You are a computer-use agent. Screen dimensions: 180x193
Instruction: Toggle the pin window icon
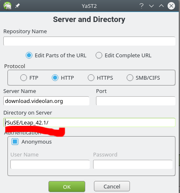coord(17,6)
